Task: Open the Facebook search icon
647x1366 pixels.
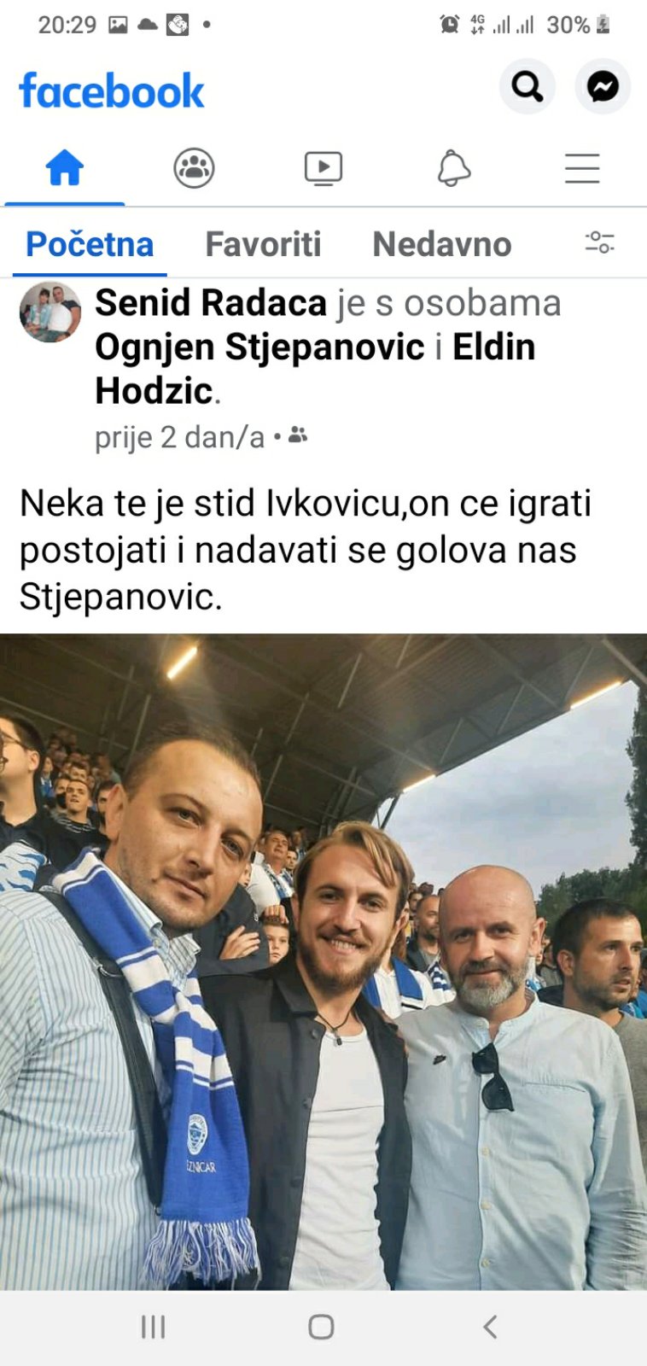Action: 527,86
